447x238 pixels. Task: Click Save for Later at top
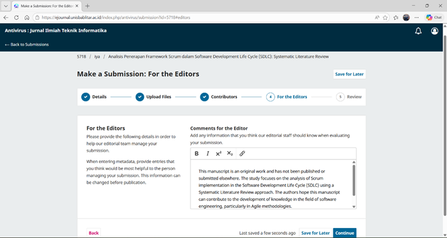349,74
